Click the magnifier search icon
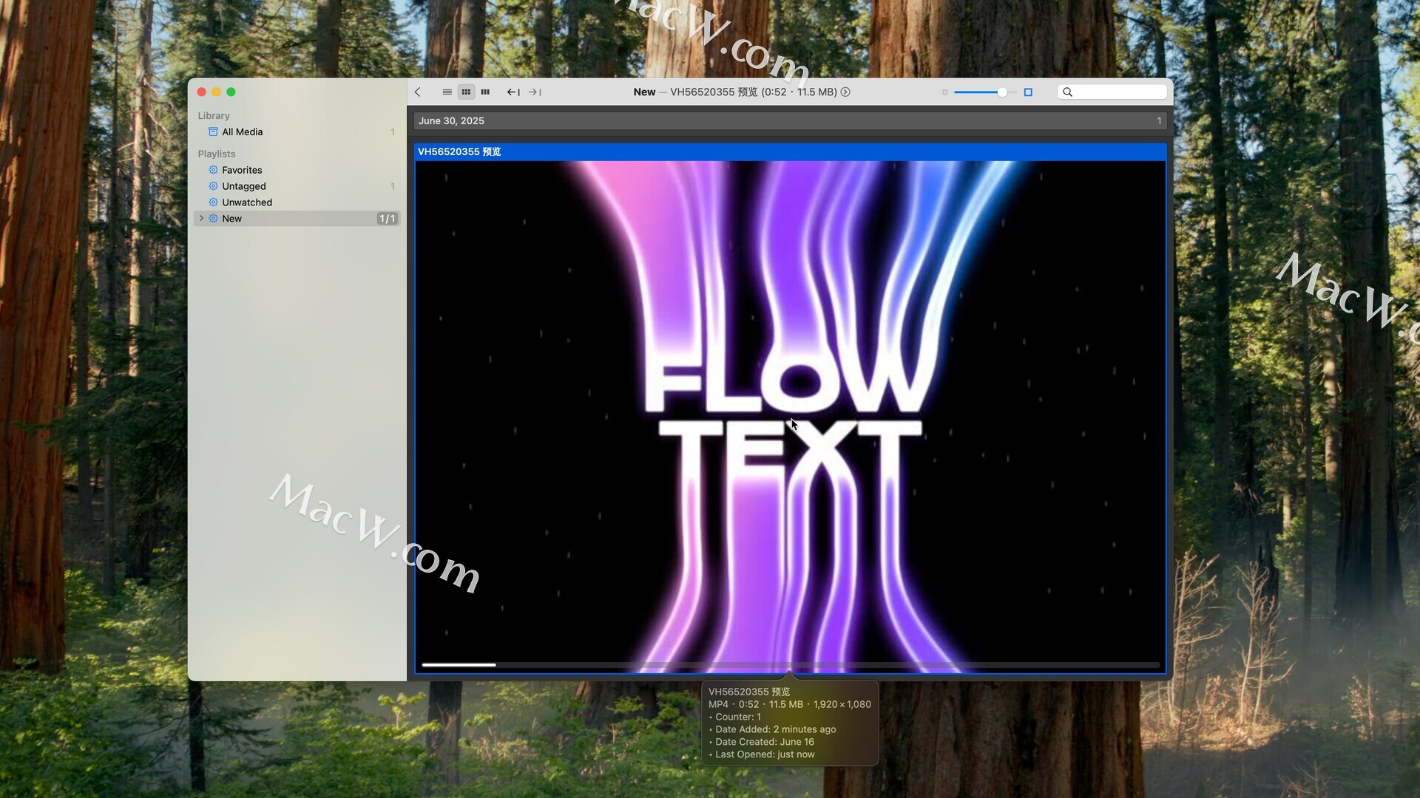The height and width of the screenshot is (798, 1420). point(1067,92)
